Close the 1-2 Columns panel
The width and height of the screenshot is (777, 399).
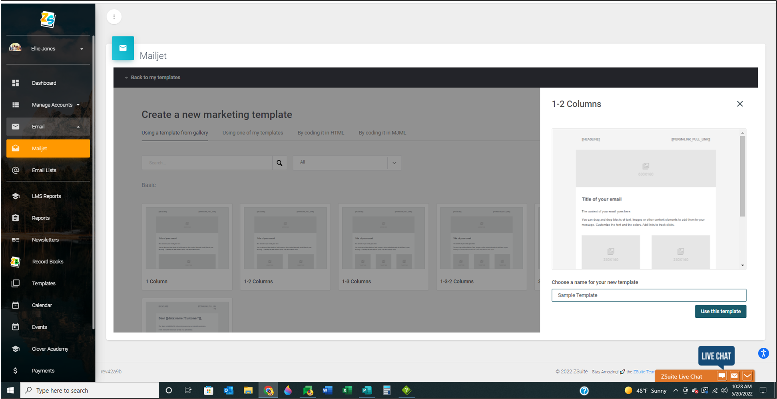point(740,104)
